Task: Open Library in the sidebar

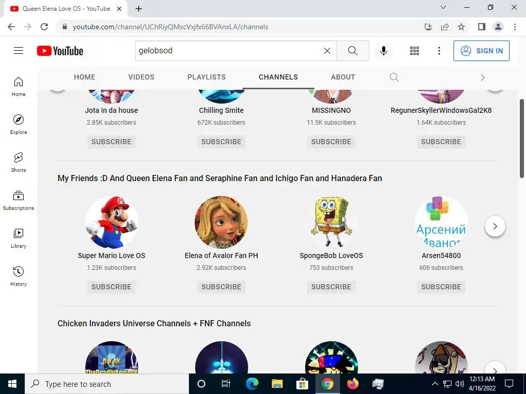Action: point(18,238)
